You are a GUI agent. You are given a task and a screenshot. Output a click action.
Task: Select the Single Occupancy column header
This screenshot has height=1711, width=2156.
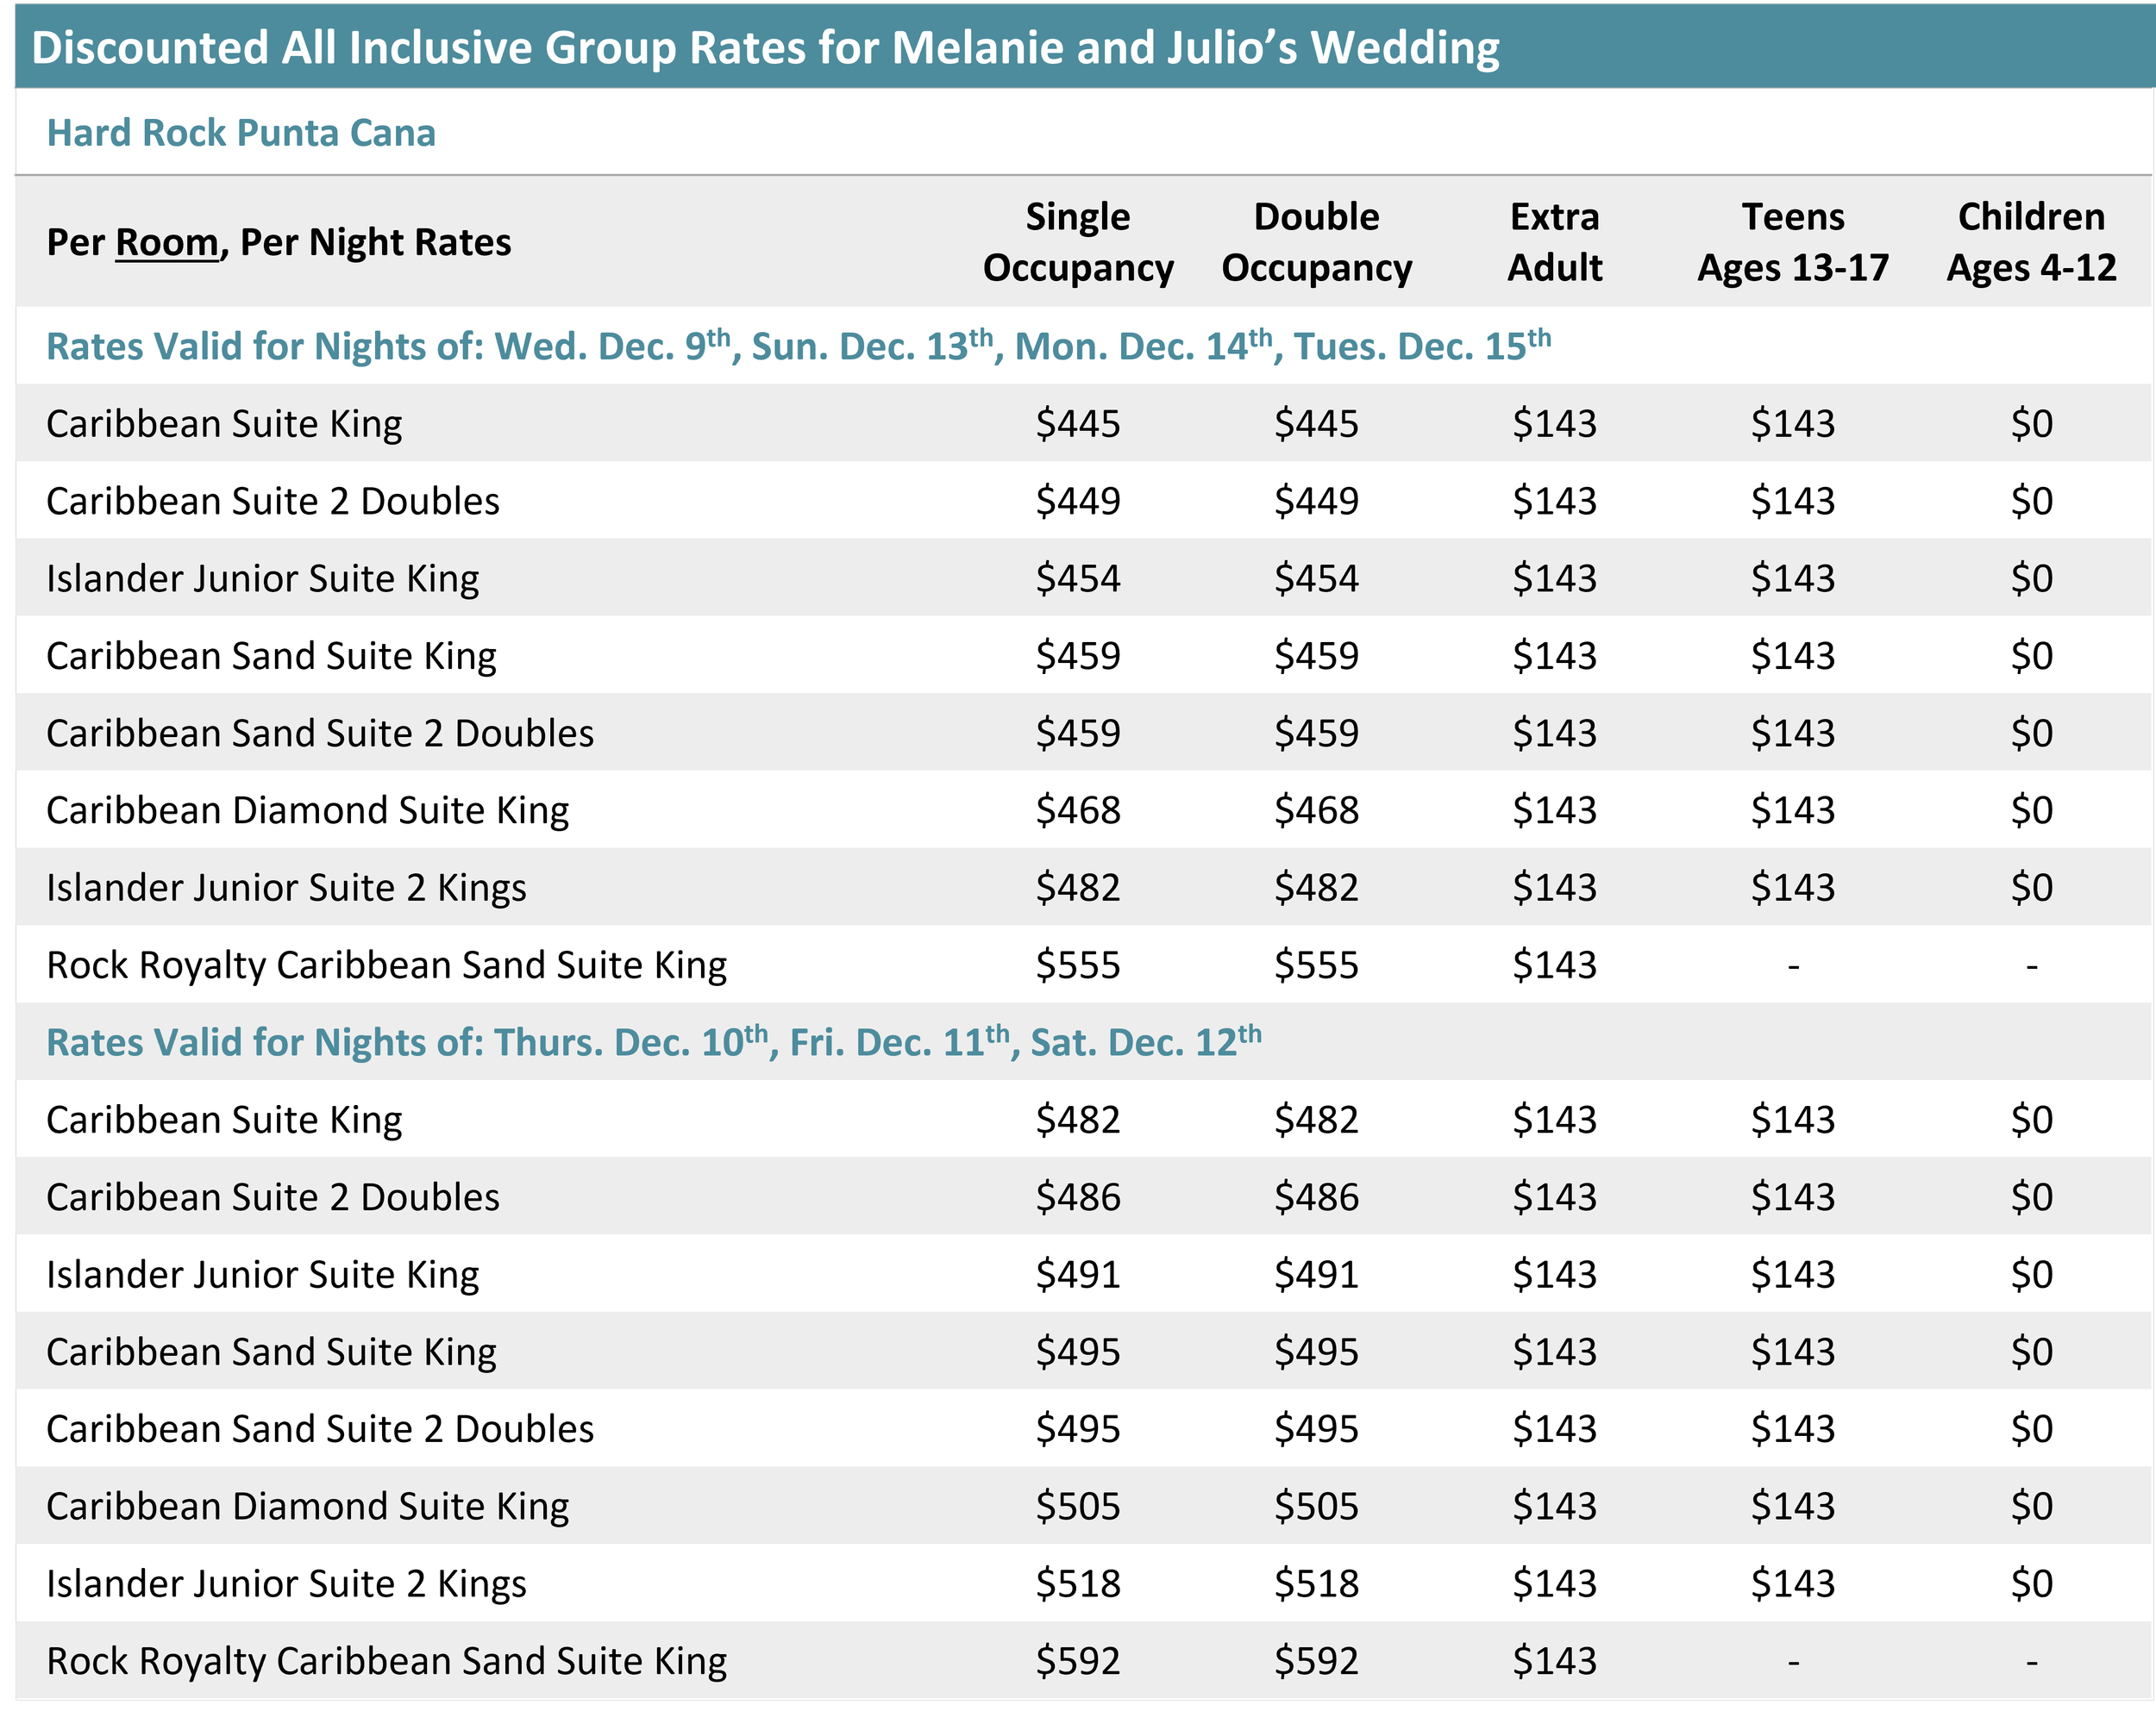coord(1077,242)
